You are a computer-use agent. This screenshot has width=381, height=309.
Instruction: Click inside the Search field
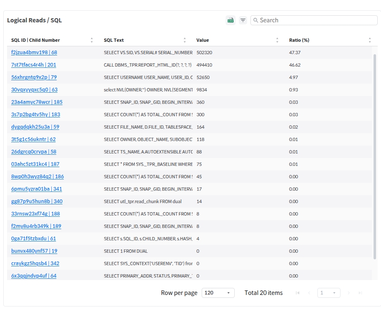point(314,20)
